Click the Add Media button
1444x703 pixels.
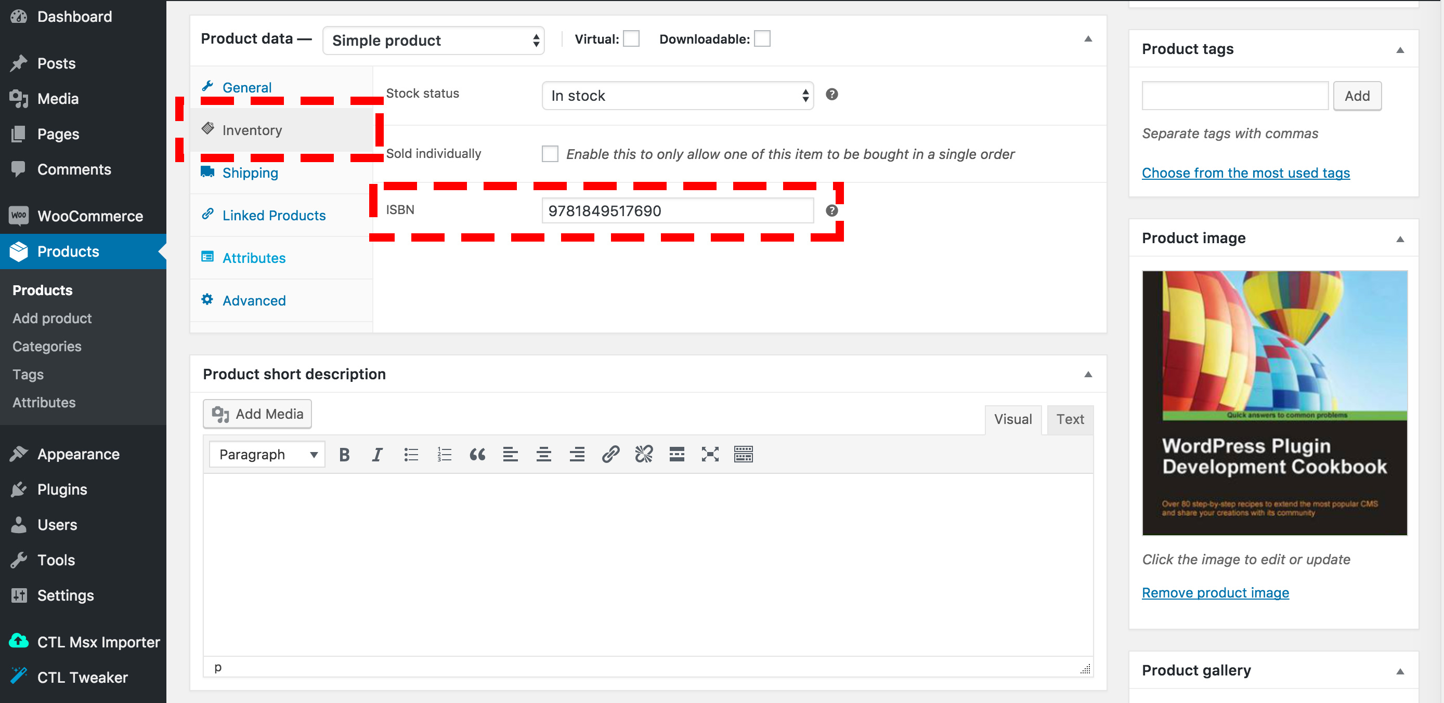tap(257, 414)
